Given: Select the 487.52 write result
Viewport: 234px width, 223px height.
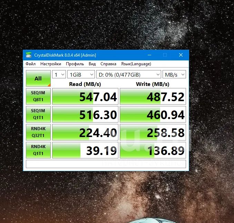Looking at the screenshot, I should tap(153, 96).
